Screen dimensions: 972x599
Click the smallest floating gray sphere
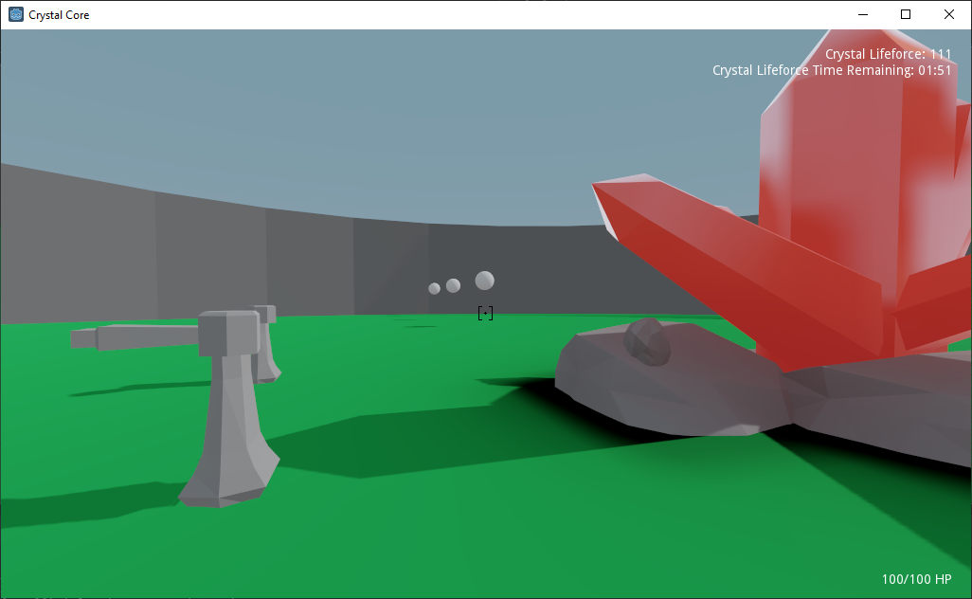pyautogui.click(x=435, y=288)
